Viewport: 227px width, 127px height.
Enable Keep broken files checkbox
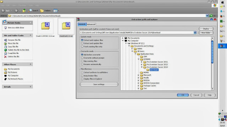tap(82, 75)
